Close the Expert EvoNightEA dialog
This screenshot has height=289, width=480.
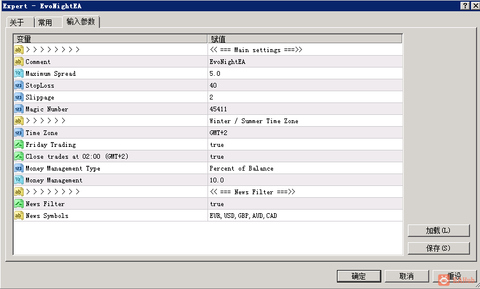pyautogui.click(x=476, y=5)
